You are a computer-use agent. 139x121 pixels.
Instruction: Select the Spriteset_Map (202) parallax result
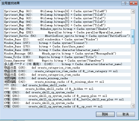[x=67, y=32]
